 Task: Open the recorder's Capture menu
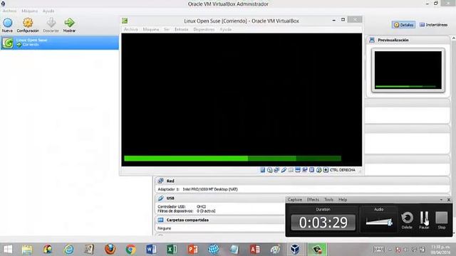294,200
